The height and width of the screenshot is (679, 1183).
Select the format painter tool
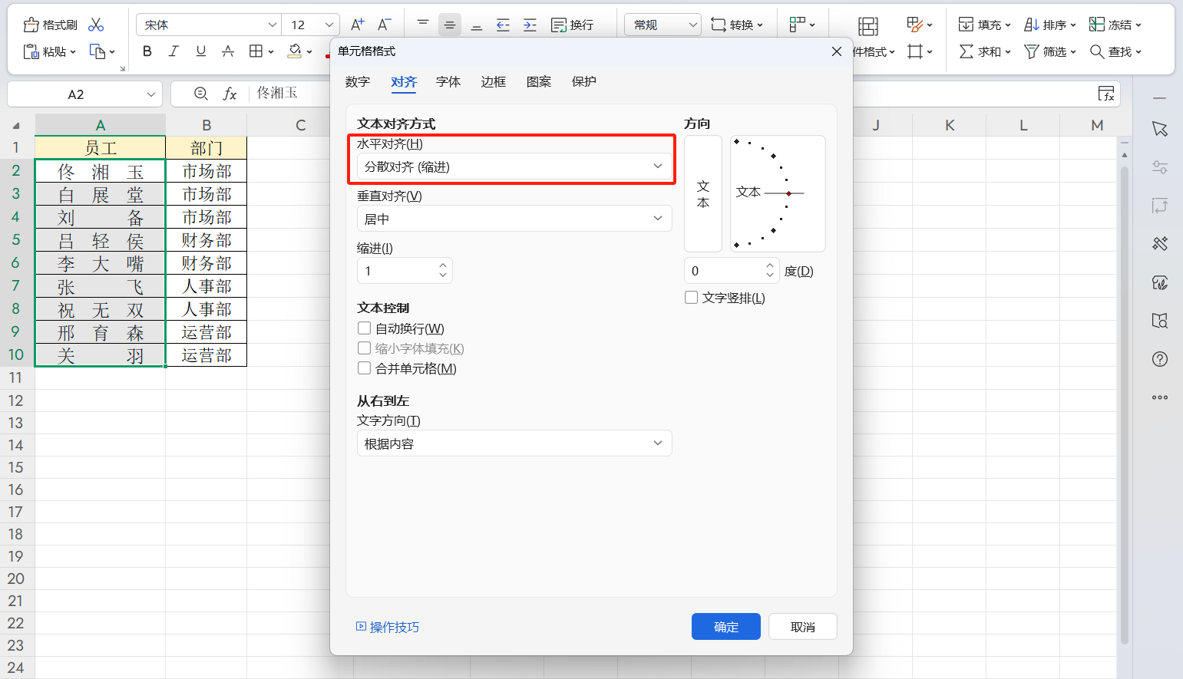(49, 24)
